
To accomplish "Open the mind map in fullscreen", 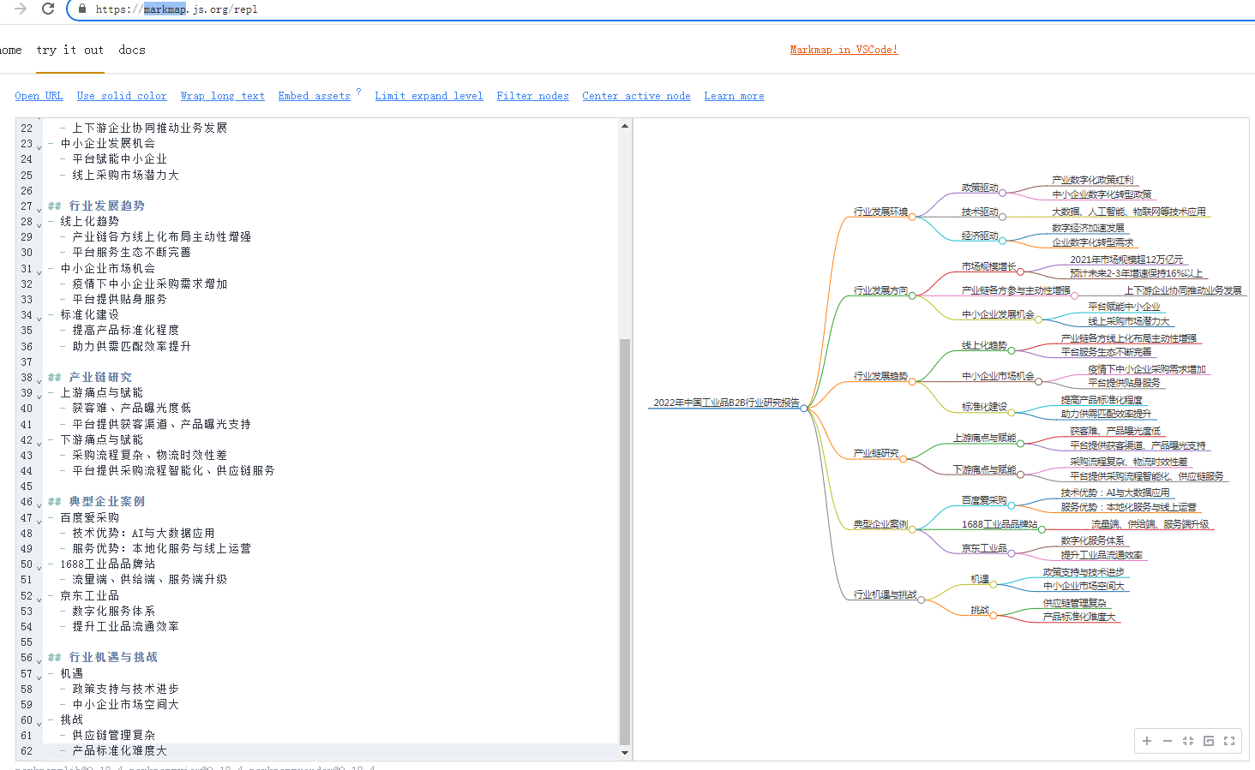I will (1229, 741).
